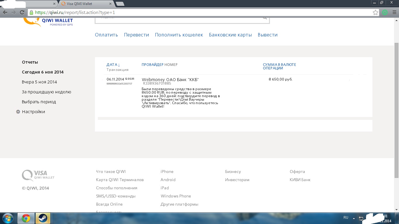
Task: Open Бизнесу footer link
Action: click(x=233, y=171)
